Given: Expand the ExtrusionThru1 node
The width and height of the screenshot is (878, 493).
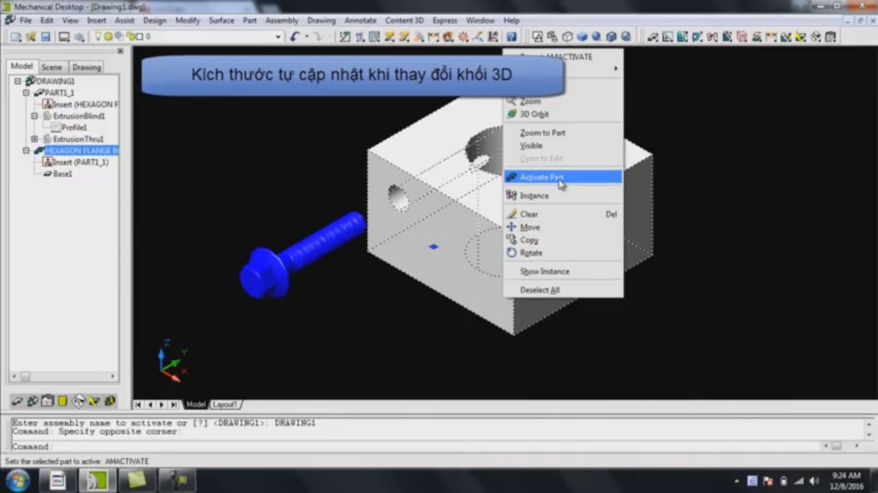Looking at the screenshot, I should tap(34, 140).
